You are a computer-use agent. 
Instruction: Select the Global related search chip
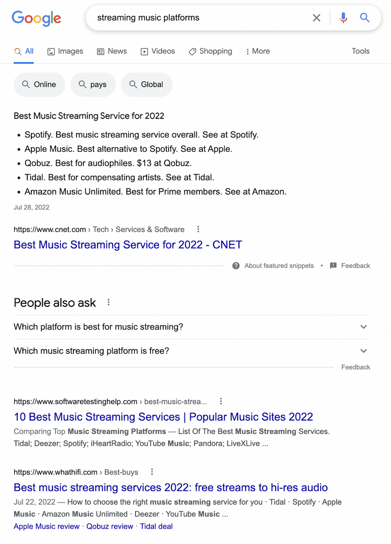click(x=146, y=84)
